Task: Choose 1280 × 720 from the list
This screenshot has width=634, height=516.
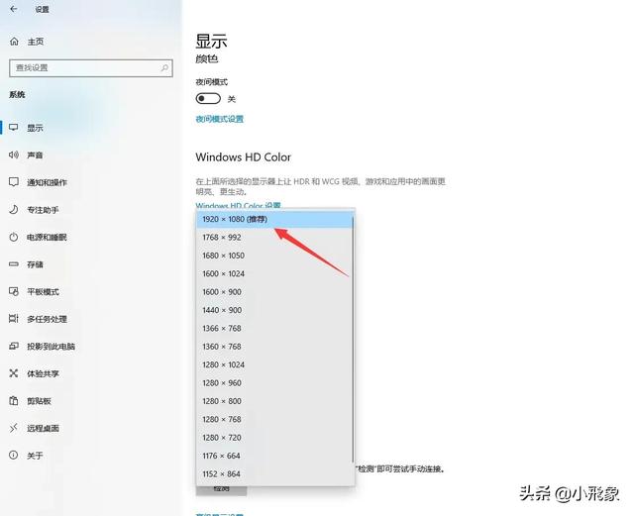Action: (274, 438)
